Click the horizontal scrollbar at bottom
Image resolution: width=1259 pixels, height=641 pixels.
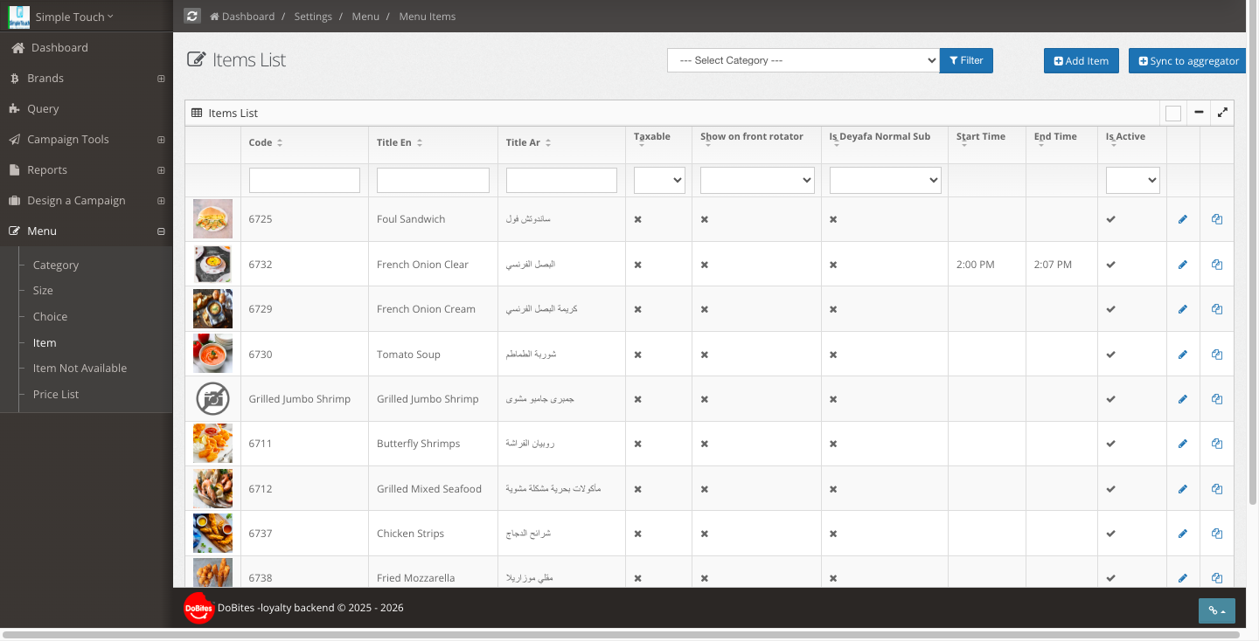623,635
